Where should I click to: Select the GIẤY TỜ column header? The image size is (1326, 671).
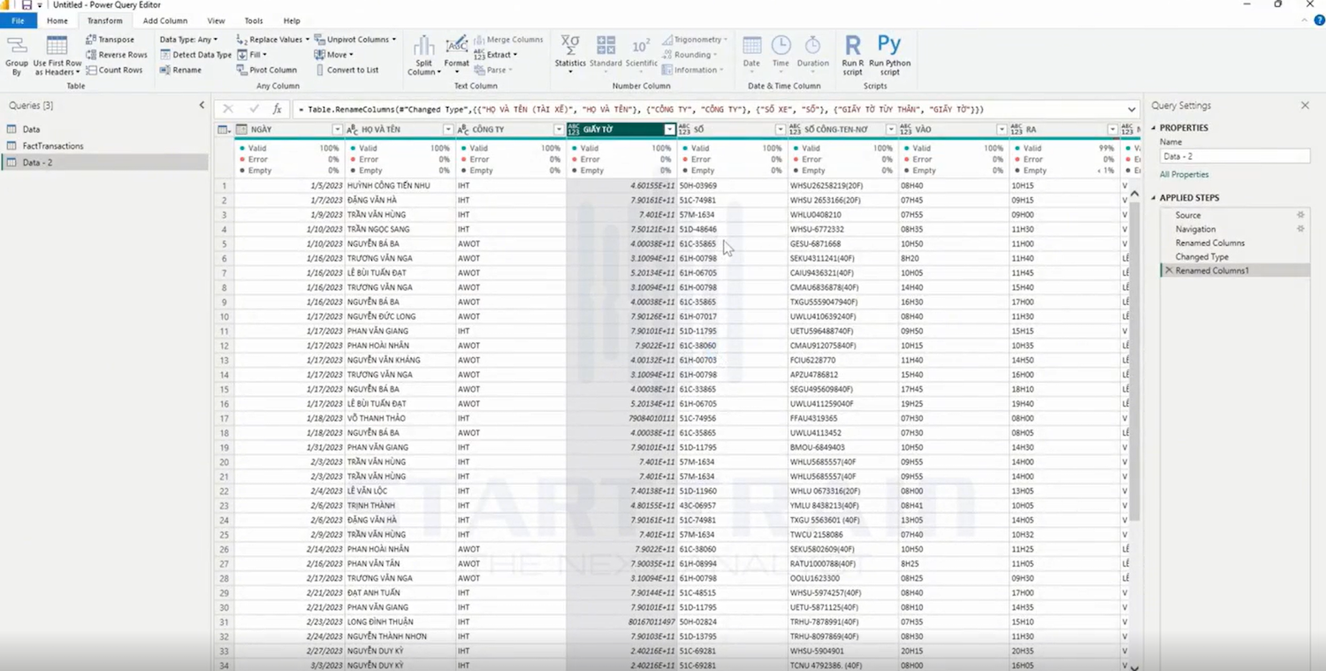[x=621, y=130]
